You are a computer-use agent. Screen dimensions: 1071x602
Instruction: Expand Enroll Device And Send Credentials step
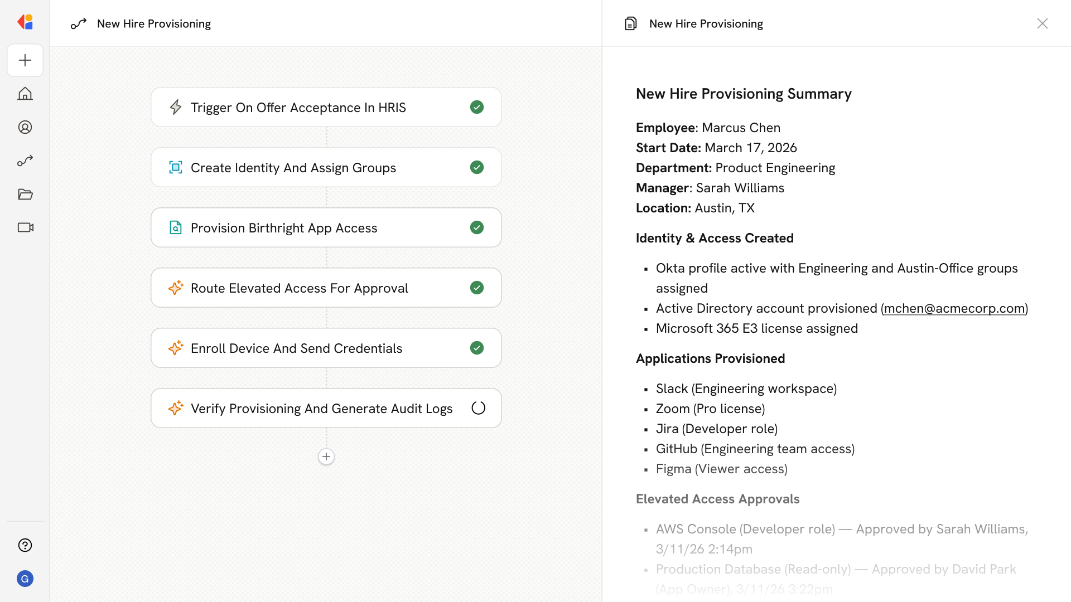pos(296,348)
